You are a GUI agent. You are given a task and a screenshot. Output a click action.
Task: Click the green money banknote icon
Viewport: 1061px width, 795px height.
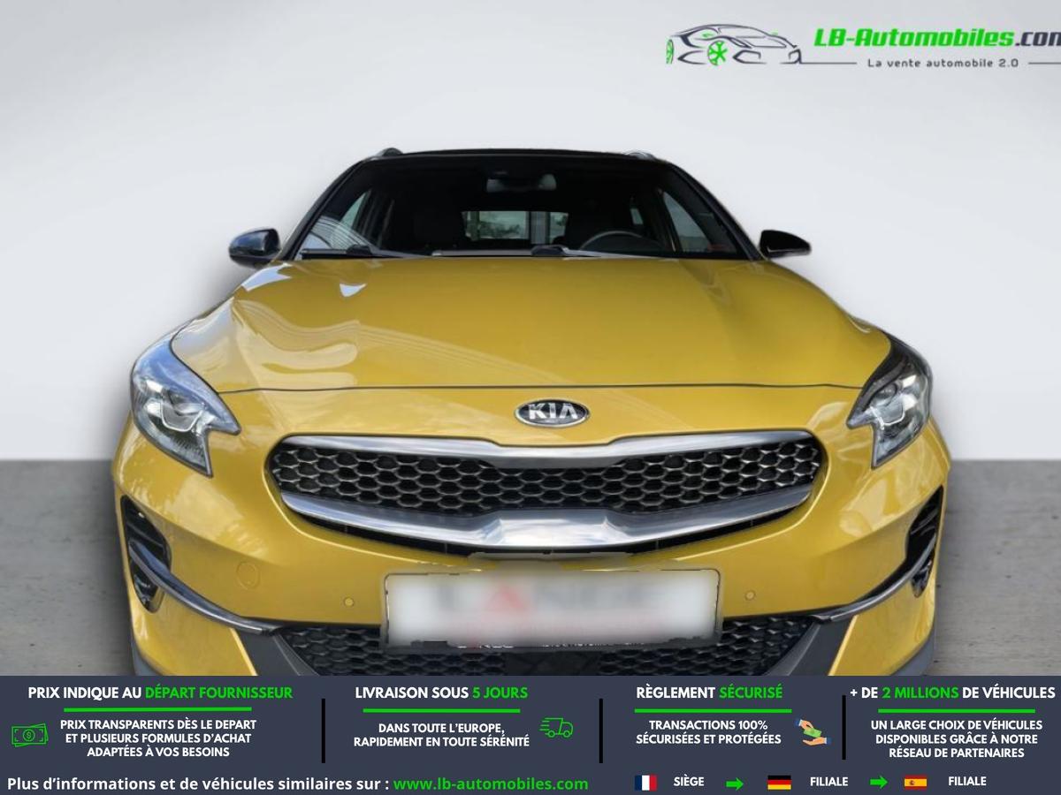click(30, 734)
